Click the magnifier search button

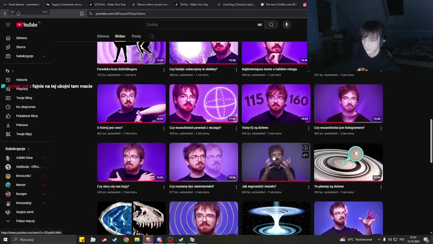coord(271,24)
